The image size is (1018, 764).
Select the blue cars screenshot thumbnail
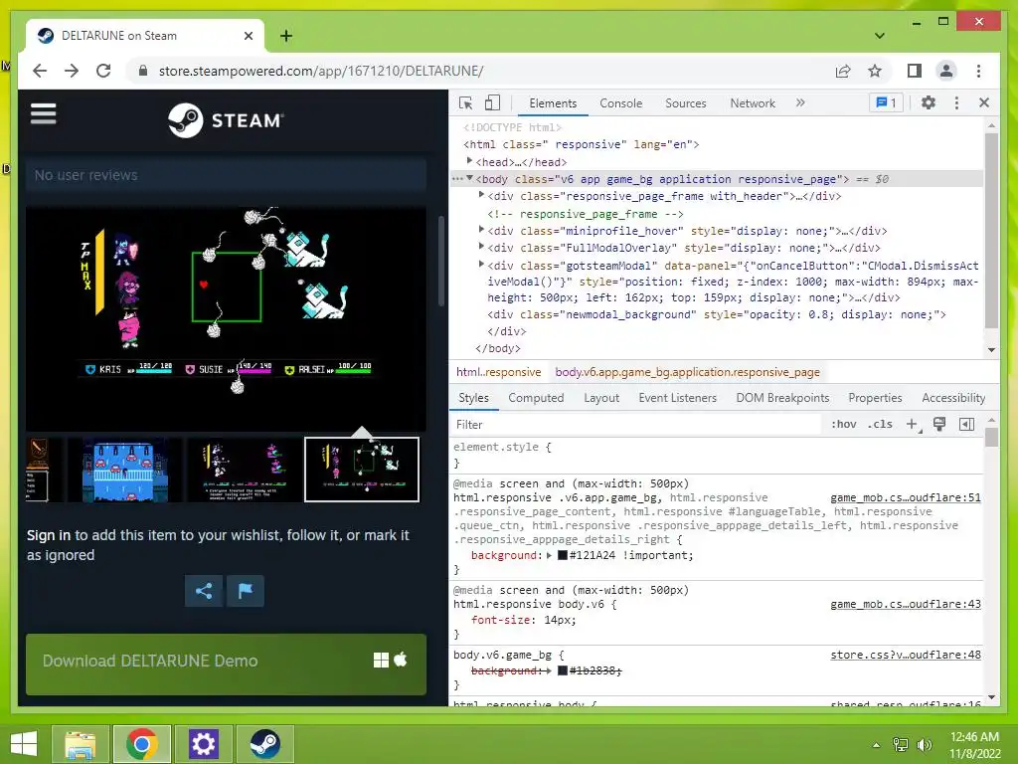(x=125, y=470)
